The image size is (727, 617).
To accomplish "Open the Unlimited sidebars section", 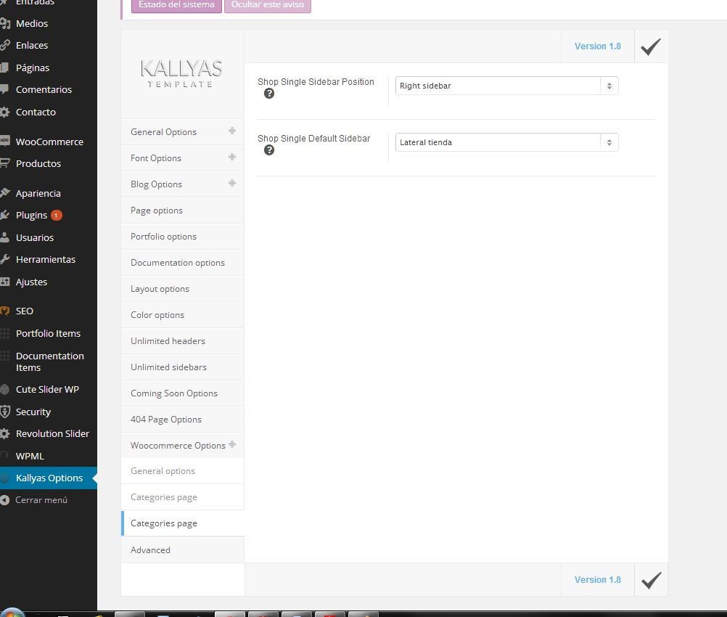I will coord(183,367).
